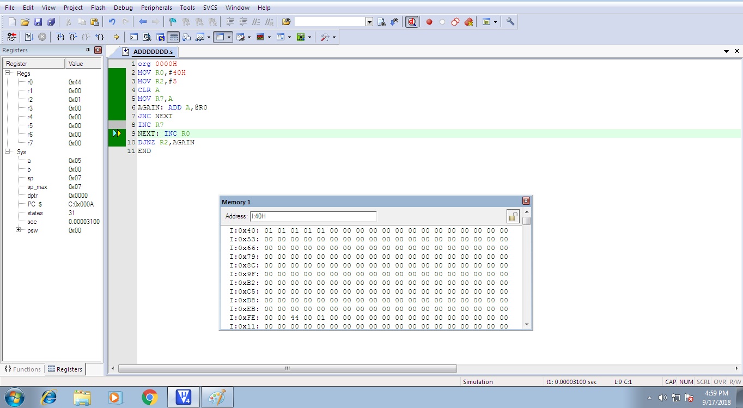This screenshot has height=408, width=743.
Task: Toggle the Memory 1 lock icon
Action: [x=513, y=216]
